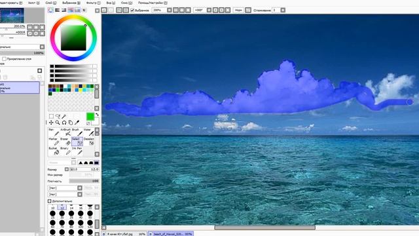Open the first [Нет] brush shape dropdown
419x236 pixels.
tap(79, 188)
